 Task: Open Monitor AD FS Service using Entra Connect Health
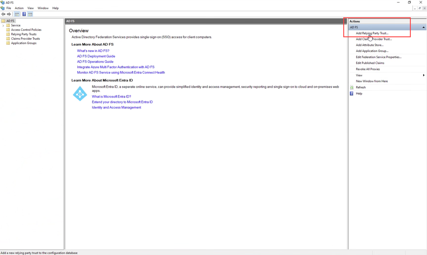click(x=121, y=72)
